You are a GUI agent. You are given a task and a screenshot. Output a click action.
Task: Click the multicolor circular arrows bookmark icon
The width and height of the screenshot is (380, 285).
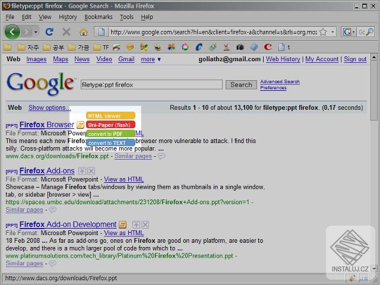click(185, 47)
